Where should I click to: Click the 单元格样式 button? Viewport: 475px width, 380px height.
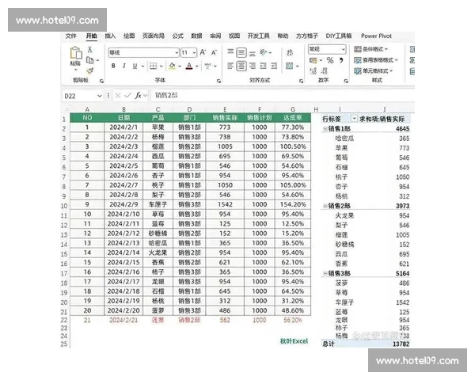click(x=374, y=71)
